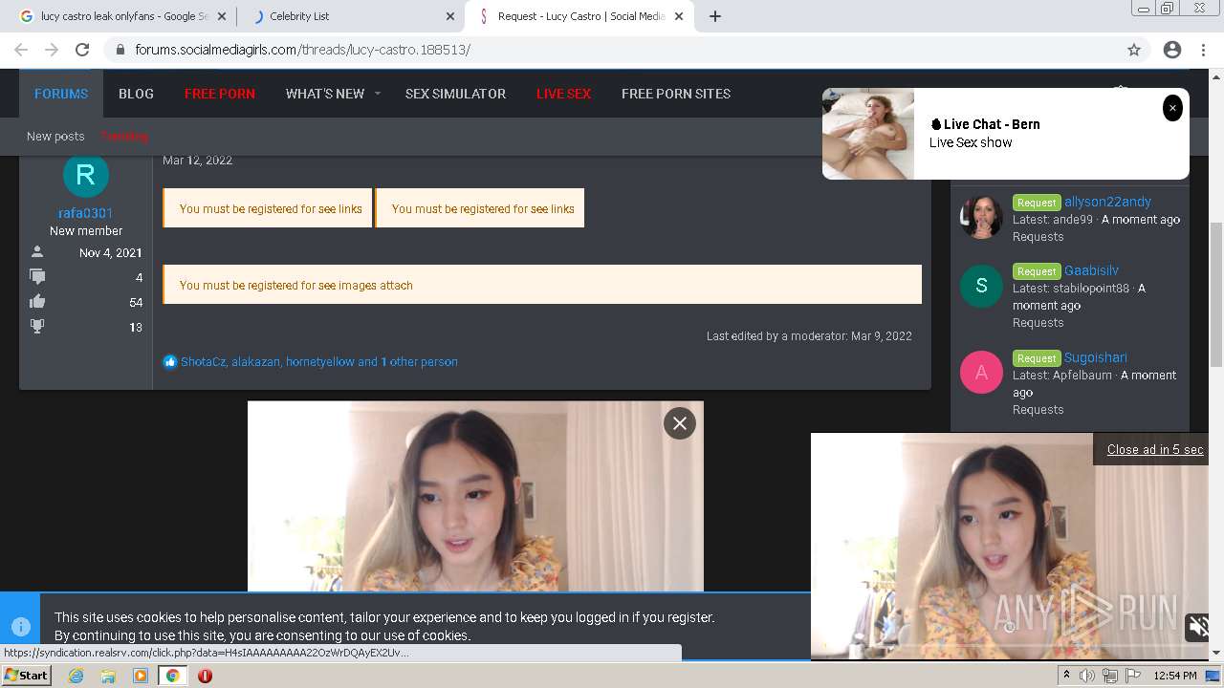Click the Mar 12, 2022 post date link
The width and height of the screenshot is (1224, 688).
pos(197,160)
